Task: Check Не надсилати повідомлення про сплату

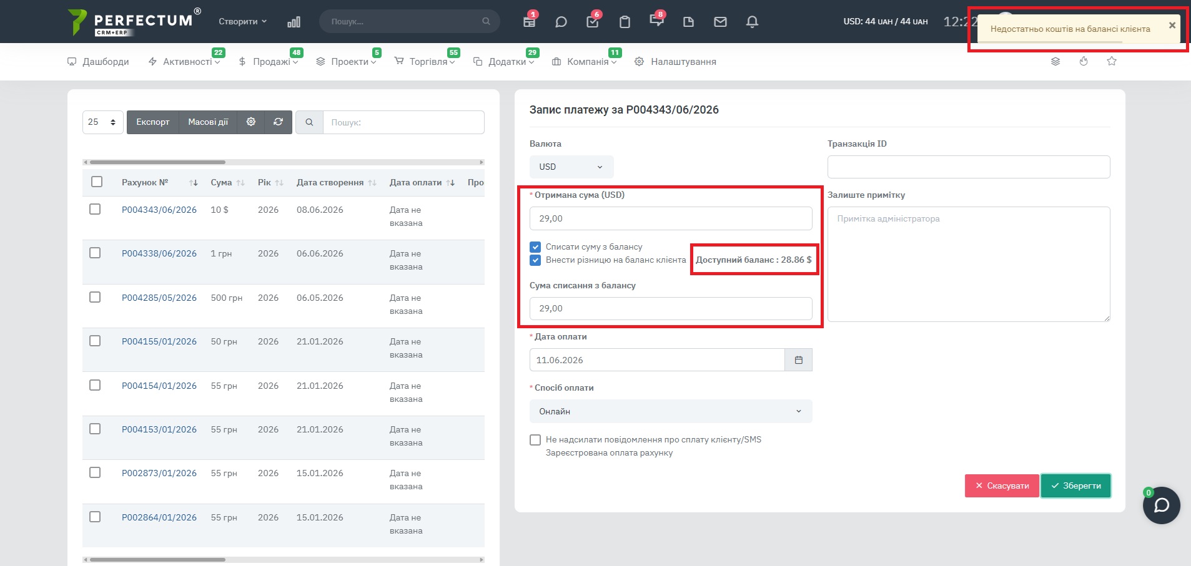Action: (x=535, y=440)
